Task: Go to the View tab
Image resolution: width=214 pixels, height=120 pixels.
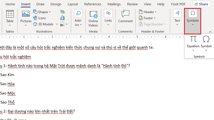Action: tap(147, 4)
